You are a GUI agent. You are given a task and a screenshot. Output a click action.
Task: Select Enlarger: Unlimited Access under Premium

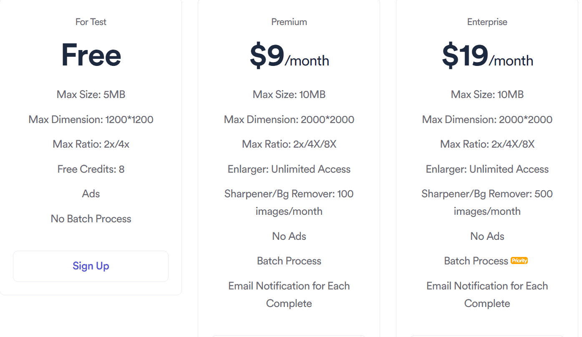click(x=289, y=169)
